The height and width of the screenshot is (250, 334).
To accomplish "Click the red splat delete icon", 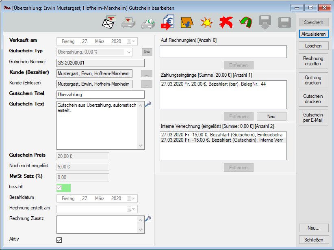I will [x=226, y=23].
